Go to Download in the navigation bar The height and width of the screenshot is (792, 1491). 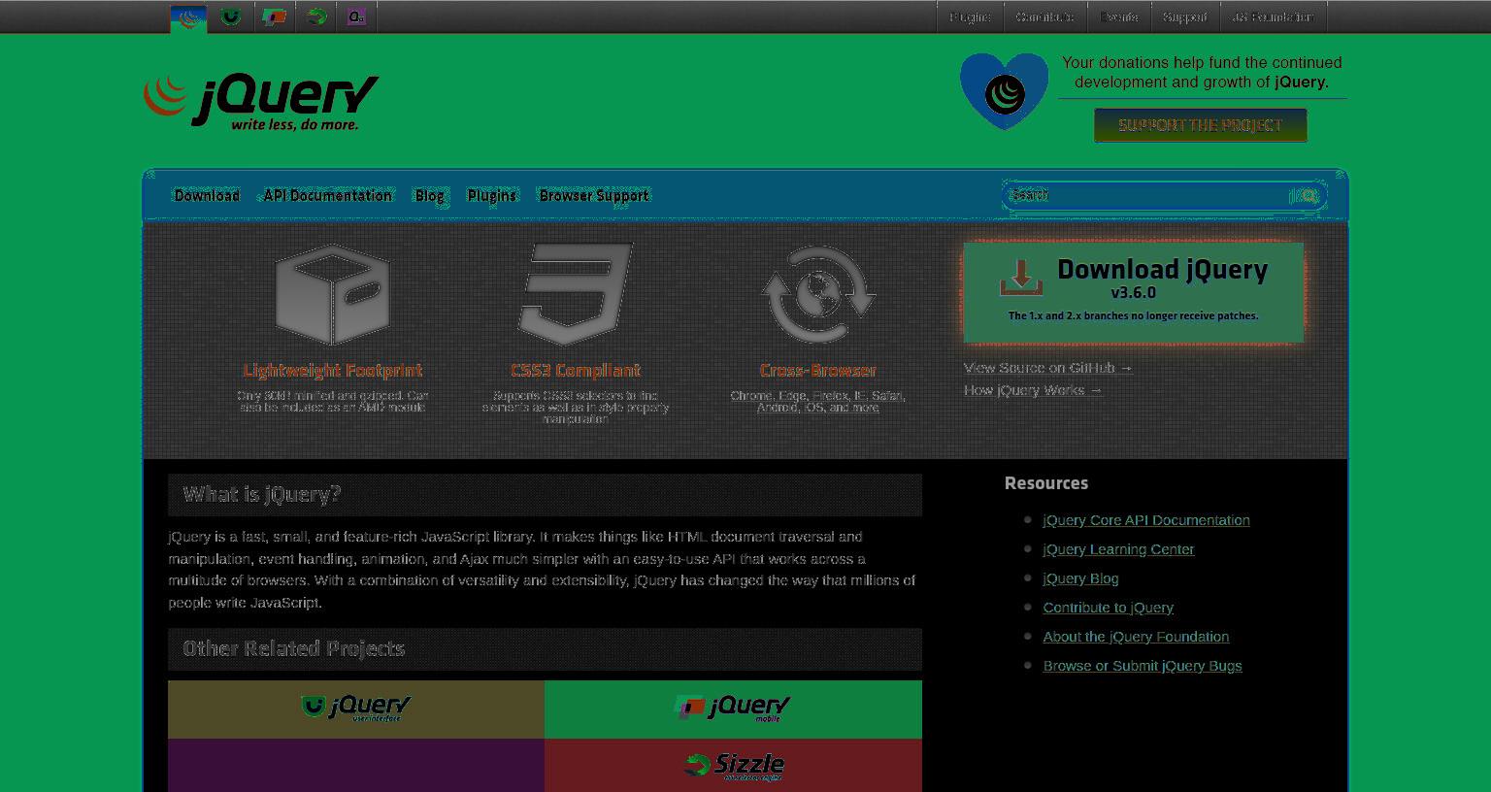pos(207,196)
